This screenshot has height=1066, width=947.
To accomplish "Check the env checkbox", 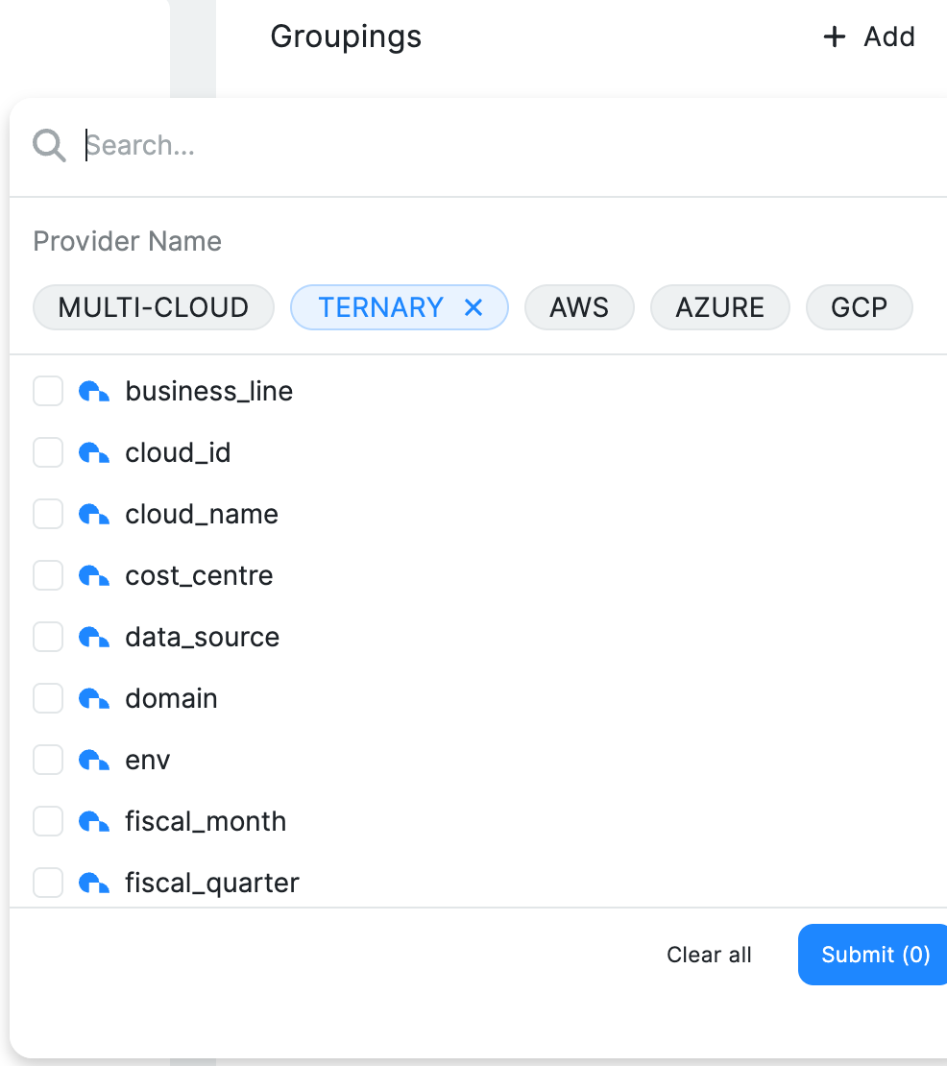I will pos(48,760).
